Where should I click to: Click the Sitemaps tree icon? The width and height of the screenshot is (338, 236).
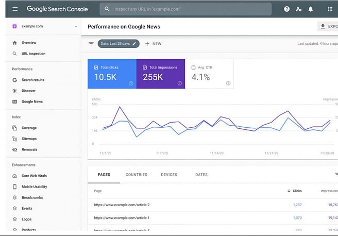pos(14,139)
